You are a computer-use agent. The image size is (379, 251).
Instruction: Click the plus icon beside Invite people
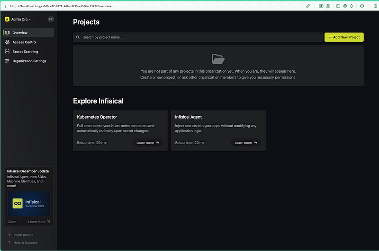tap(9, 235)
